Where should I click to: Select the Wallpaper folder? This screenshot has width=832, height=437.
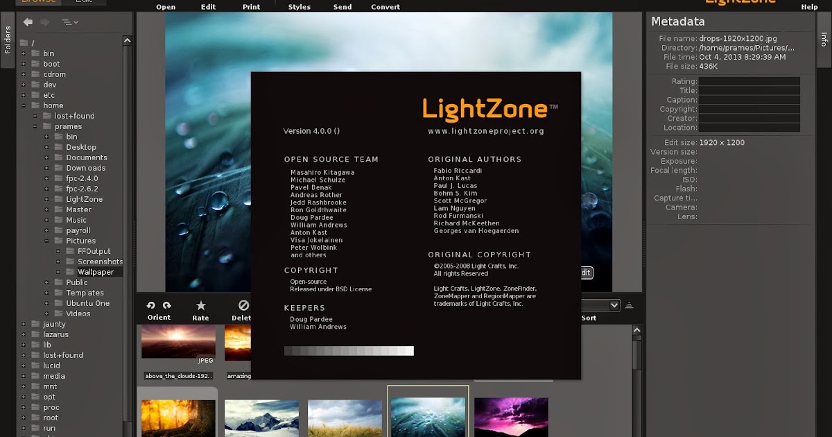tap(95, 272)
